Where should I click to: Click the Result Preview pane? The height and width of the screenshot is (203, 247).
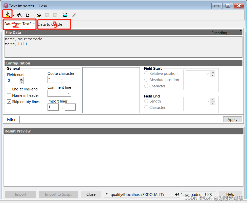[x=123, y=161]
